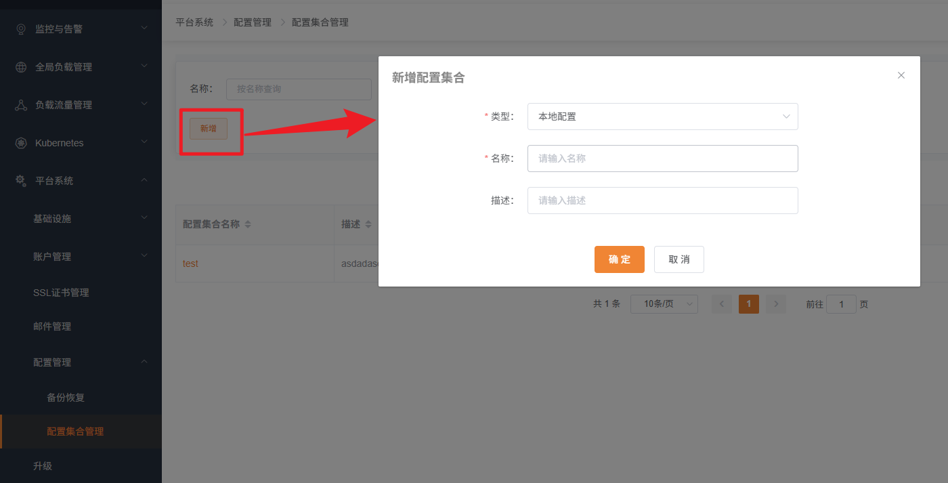The image size is (948, 483).
Task: Open the test configuration set link
Action: (190, 264)
